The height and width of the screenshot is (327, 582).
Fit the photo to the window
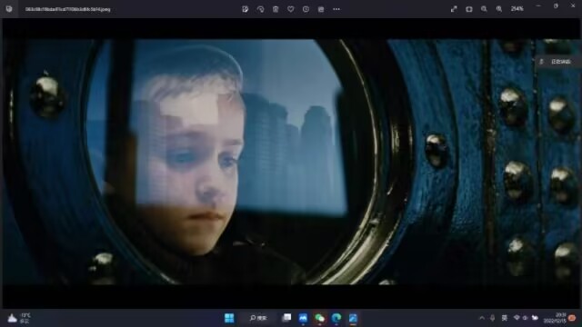pyautogui.click(x=469, y=9)
